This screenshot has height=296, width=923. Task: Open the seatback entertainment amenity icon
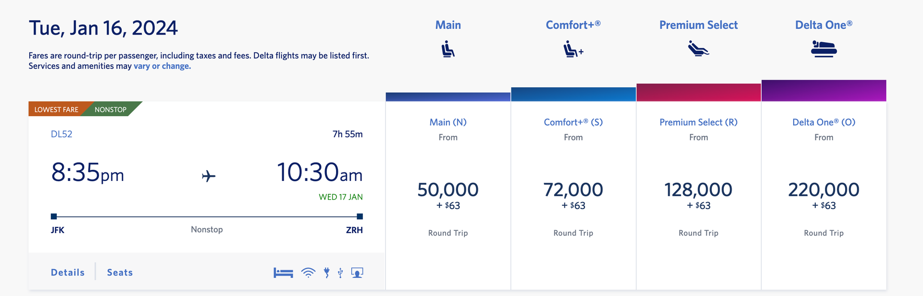point(357,272)
